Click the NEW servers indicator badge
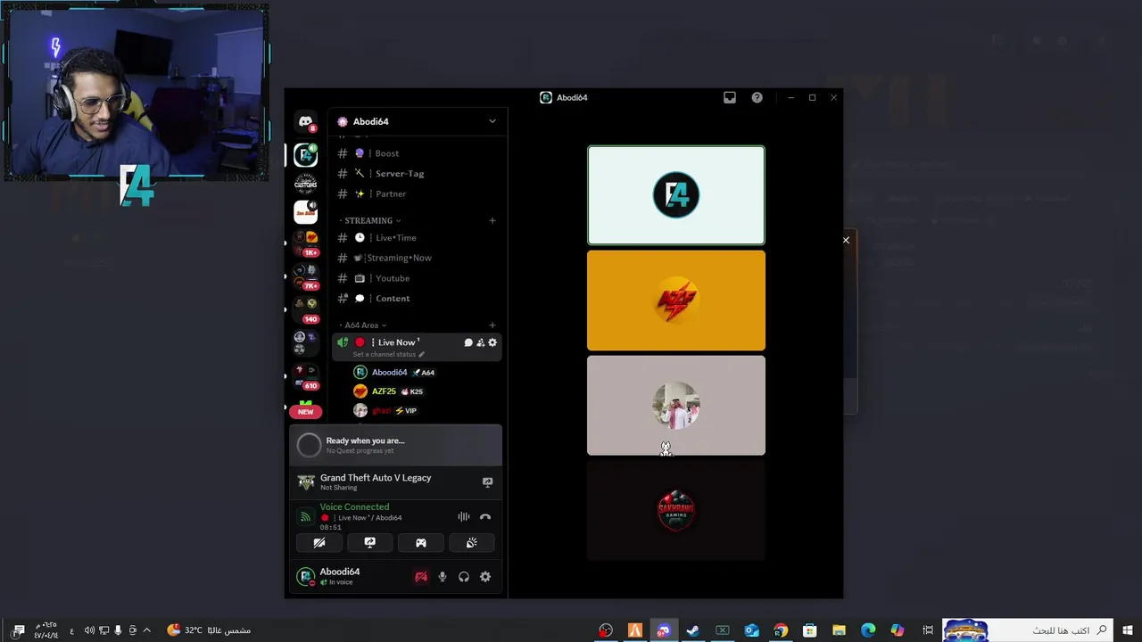Screen dimensions: 1142x642 click(306, 412)
